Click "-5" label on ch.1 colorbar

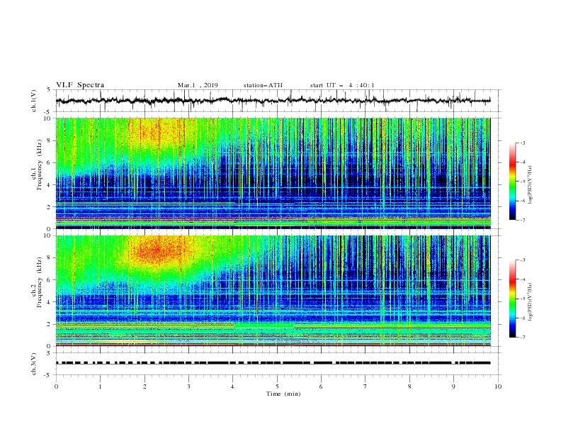(522, 182)
